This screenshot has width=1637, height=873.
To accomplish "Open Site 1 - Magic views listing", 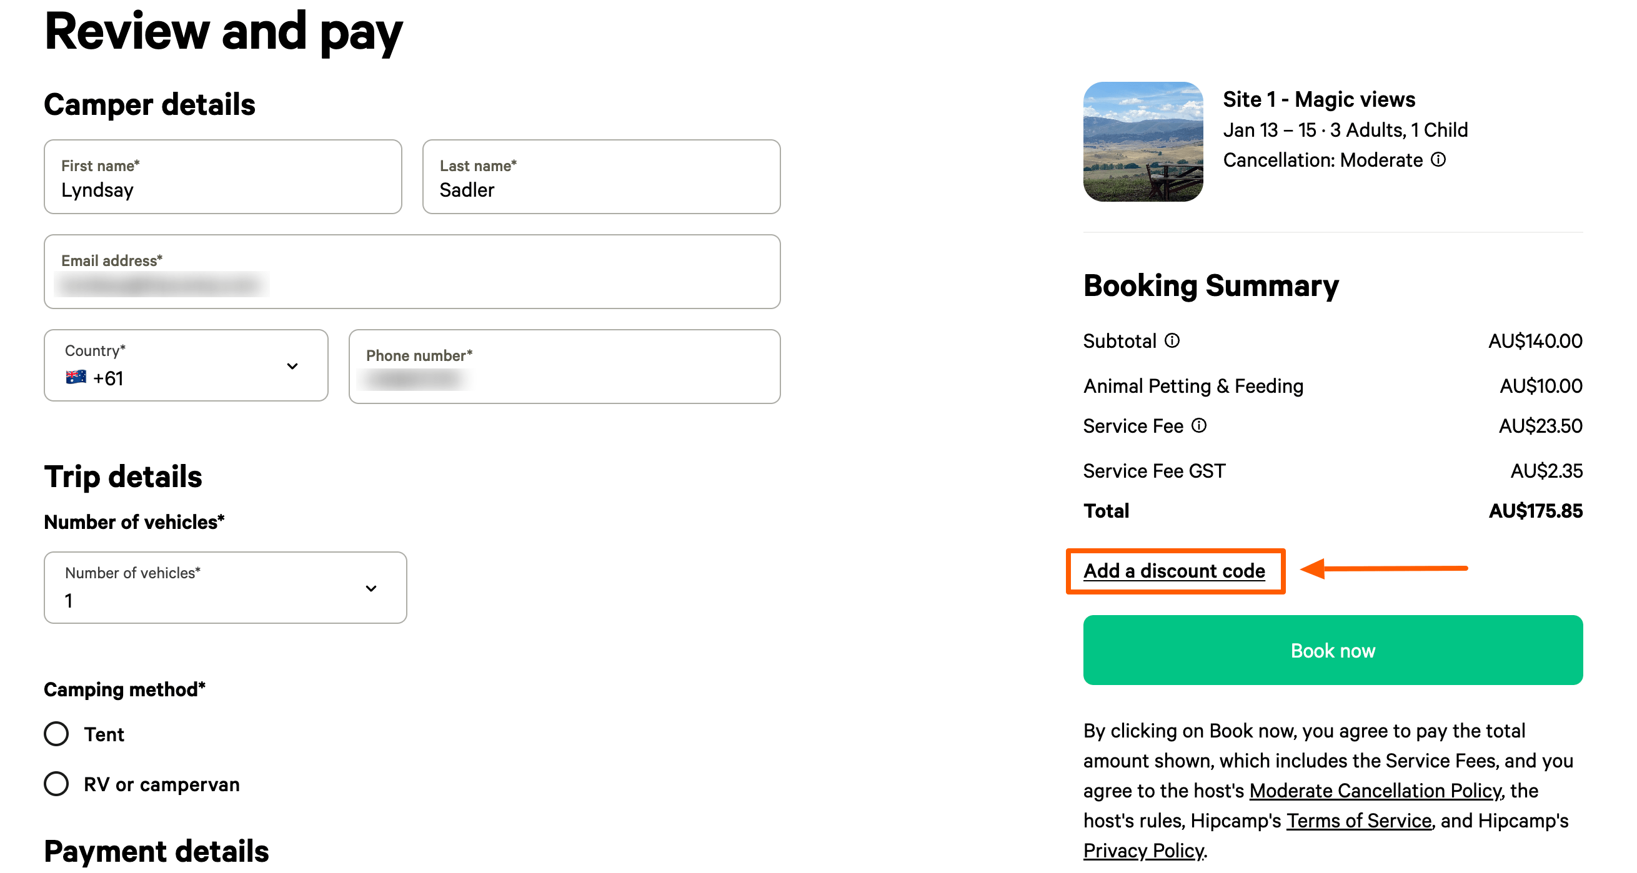I will [1318, 99].
